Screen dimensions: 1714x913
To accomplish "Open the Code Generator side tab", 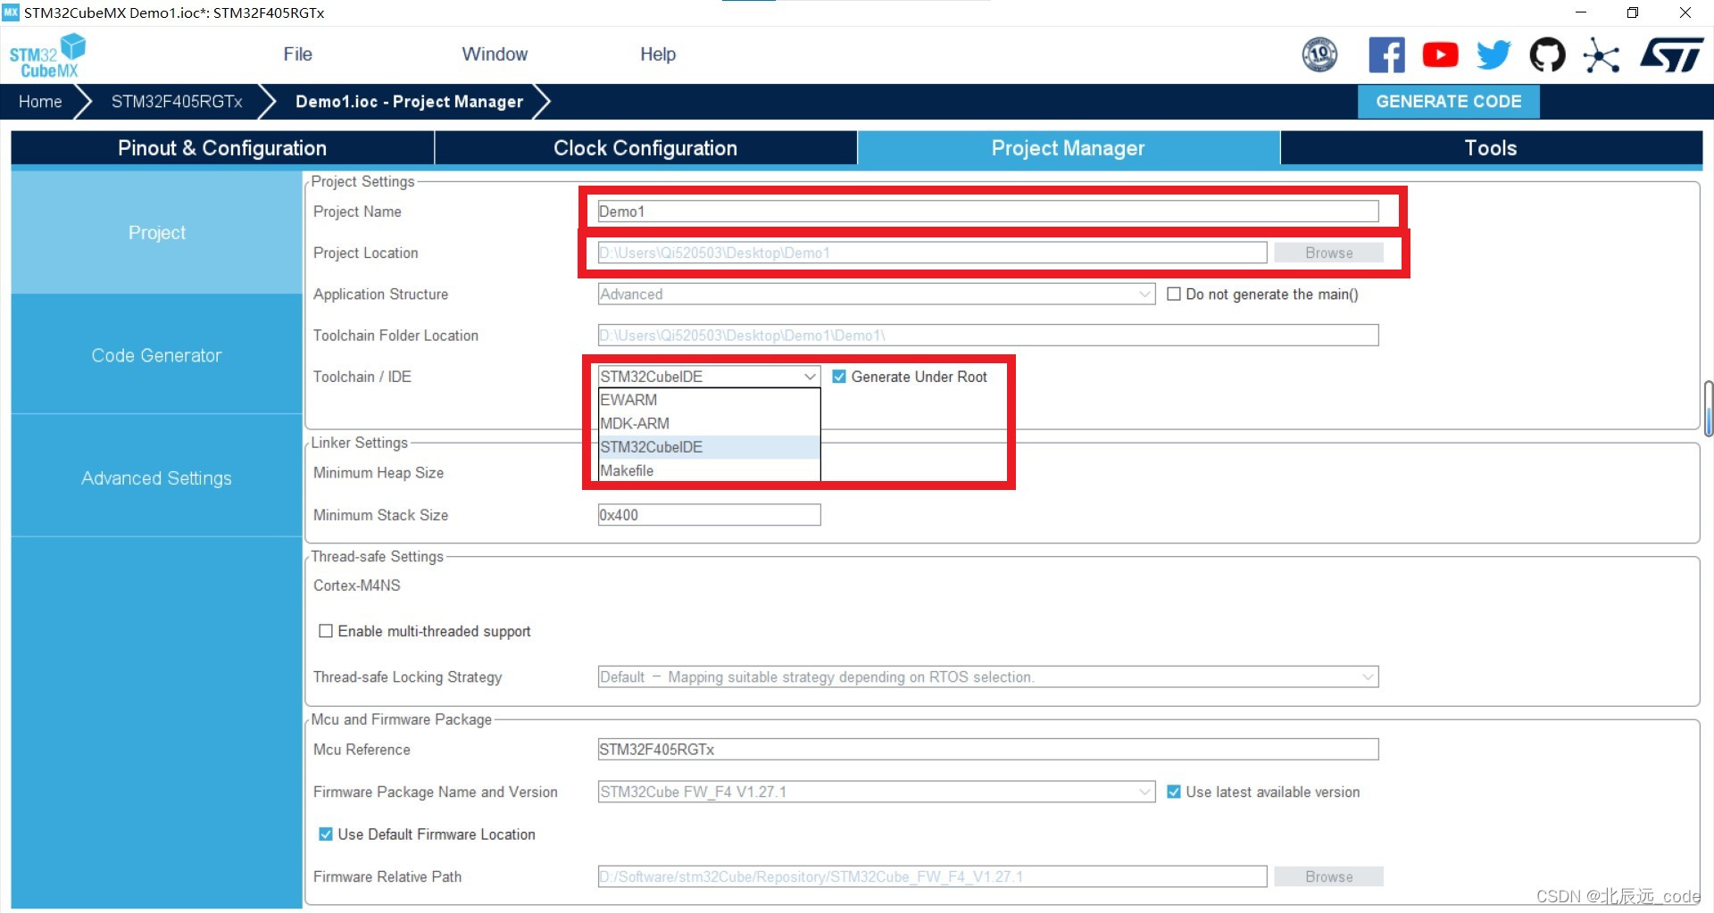I will 157,355.
